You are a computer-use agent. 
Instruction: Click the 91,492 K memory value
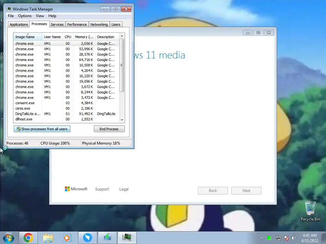pyautogui.click(x=86, y=114)
